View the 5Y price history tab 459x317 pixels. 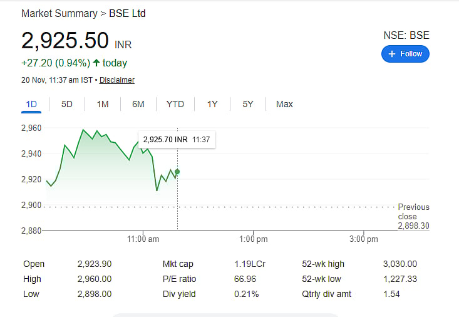[x=248, y=104]
